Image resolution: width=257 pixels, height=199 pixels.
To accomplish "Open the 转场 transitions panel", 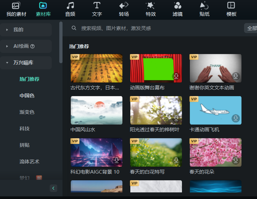I will (x=124, y=9).
